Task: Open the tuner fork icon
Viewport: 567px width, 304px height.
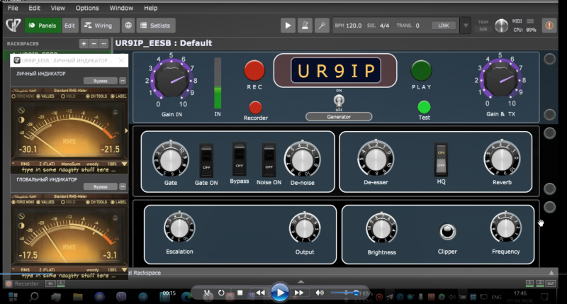Action: (322, 26)
